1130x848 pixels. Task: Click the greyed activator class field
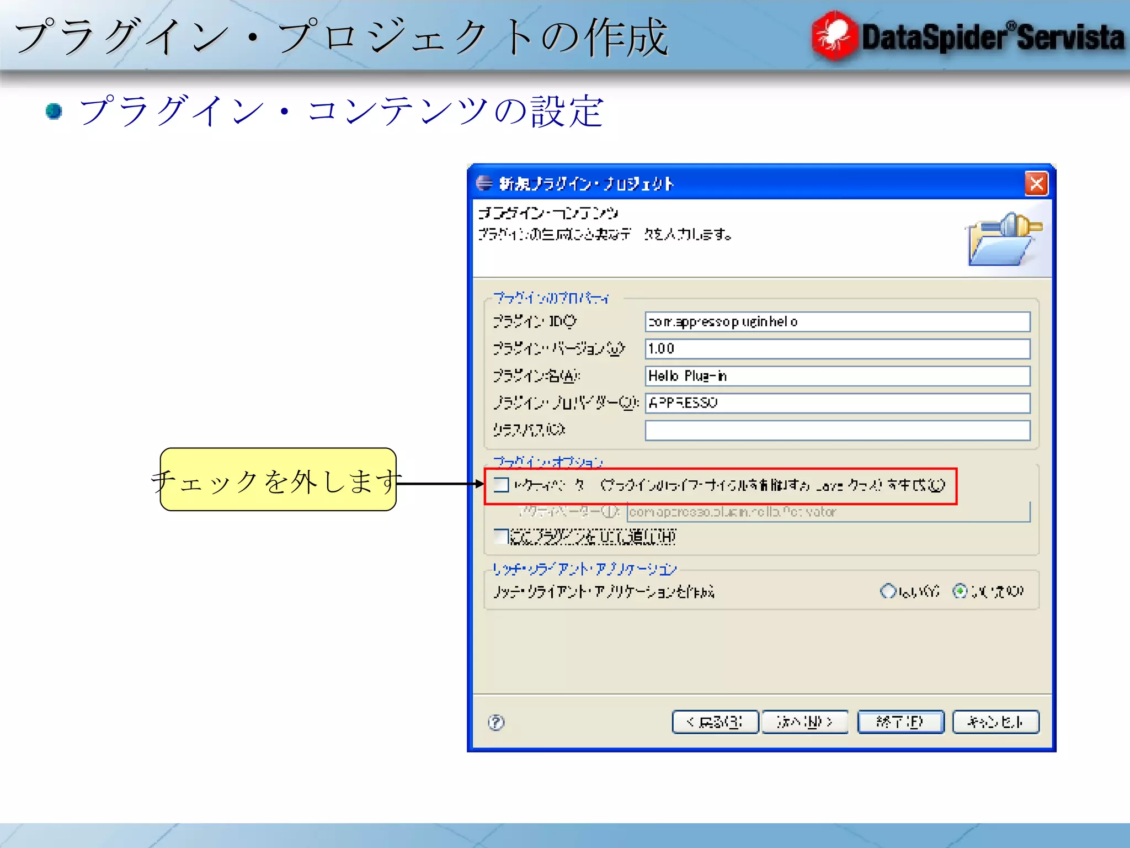tap(828, 512)
